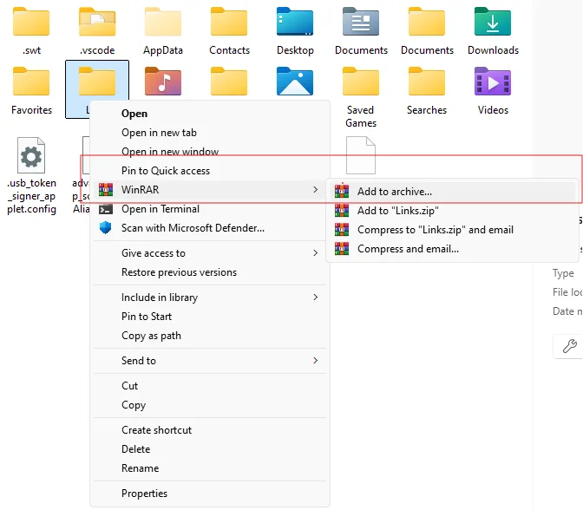
Task: Click the Send to label
Action: pos(138,360)
